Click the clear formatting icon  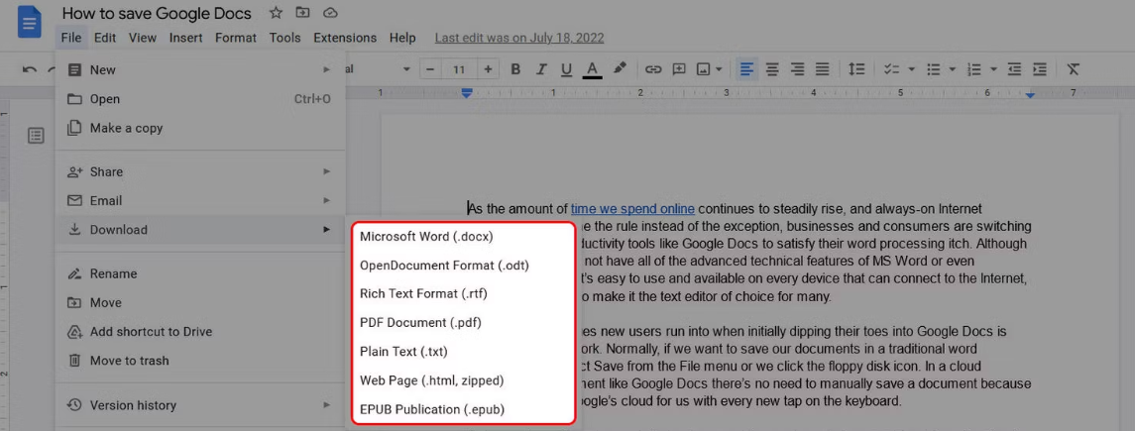pyautogui.click(x=1074, y=69)
